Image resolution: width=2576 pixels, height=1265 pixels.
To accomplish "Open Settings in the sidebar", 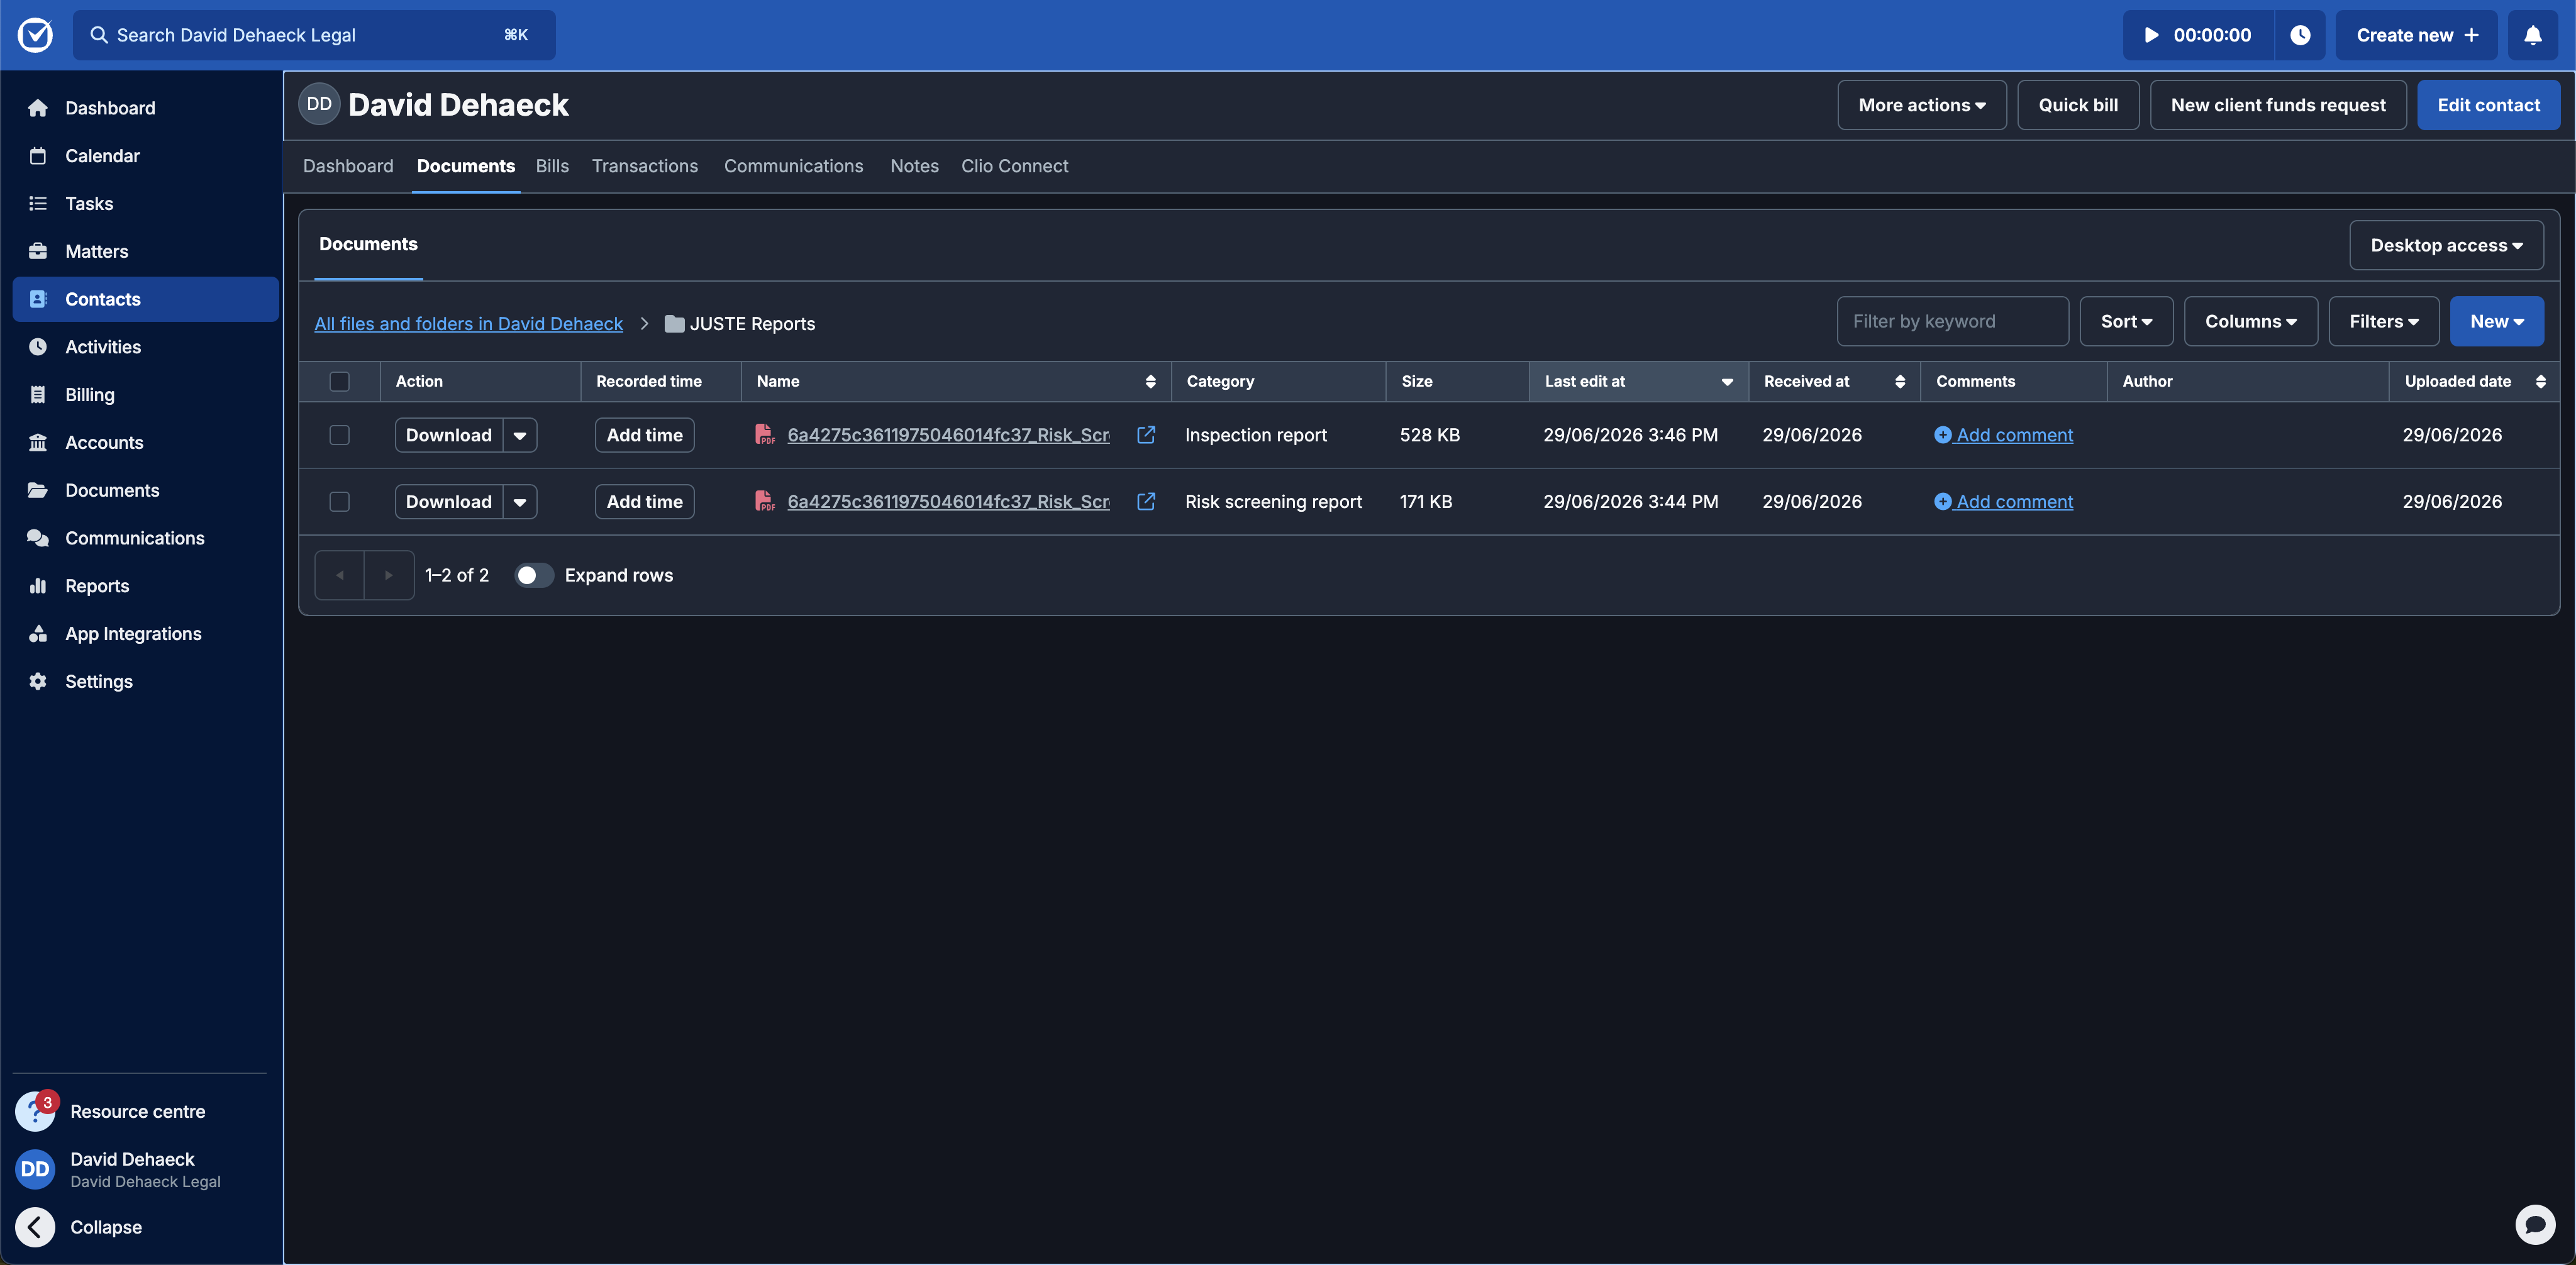I will pyautogui.click(x=145, y=681).
